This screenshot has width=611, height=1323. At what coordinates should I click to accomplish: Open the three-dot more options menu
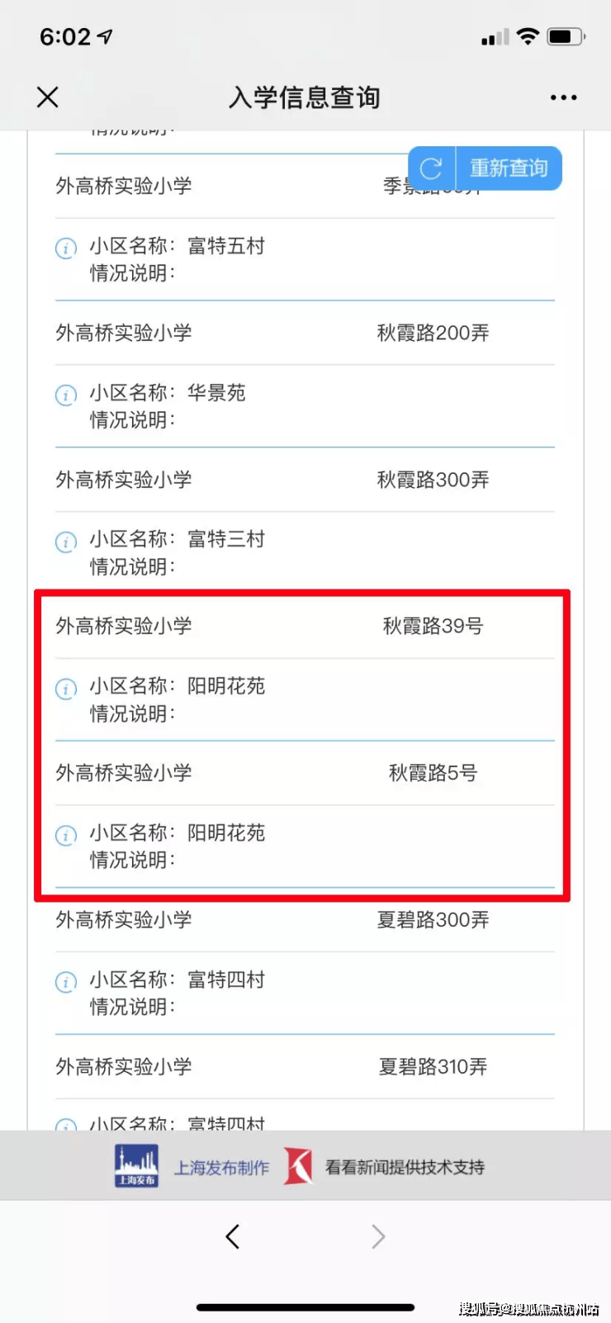coord(563,97)
